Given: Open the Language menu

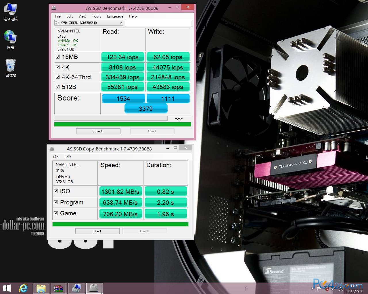Looking at the screenshot, I should tap(115, 16).
